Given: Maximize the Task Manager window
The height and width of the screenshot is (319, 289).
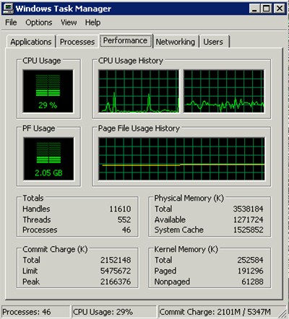Looking at the screenshot, I should 267,9.
